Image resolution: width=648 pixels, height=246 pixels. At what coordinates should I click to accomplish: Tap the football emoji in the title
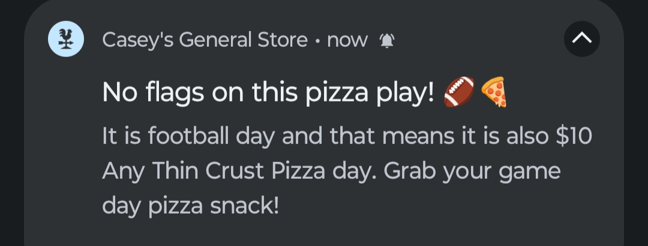tap(459, 92)
